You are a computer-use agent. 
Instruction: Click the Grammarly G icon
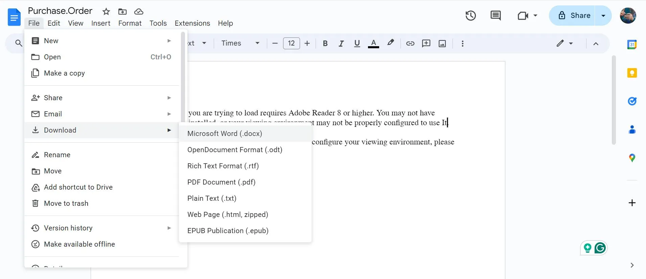point(600,248)
